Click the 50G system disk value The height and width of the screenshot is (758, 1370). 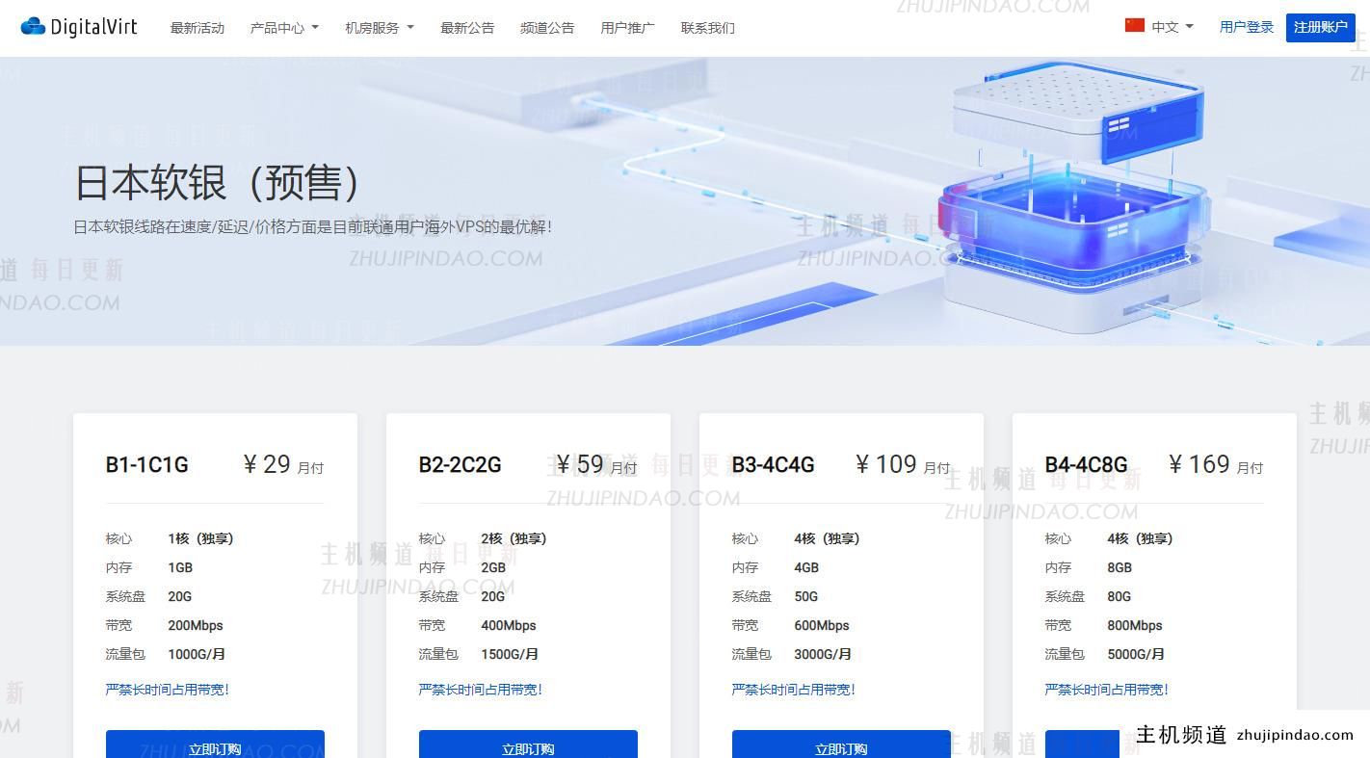pyautogui.click(x=805, y=596)
